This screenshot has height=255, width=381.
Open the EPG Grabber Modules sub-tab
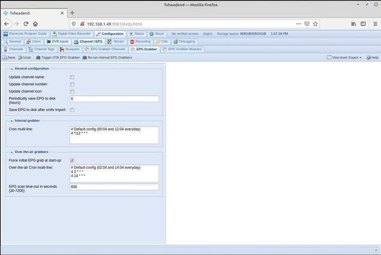pyautogui.click(x=182, y=49)
